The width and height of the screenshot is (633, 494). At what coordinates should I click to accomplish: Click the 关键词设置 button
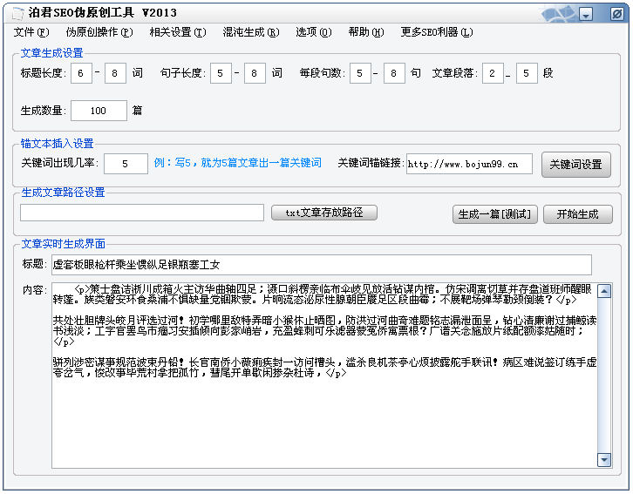(575, 164)
